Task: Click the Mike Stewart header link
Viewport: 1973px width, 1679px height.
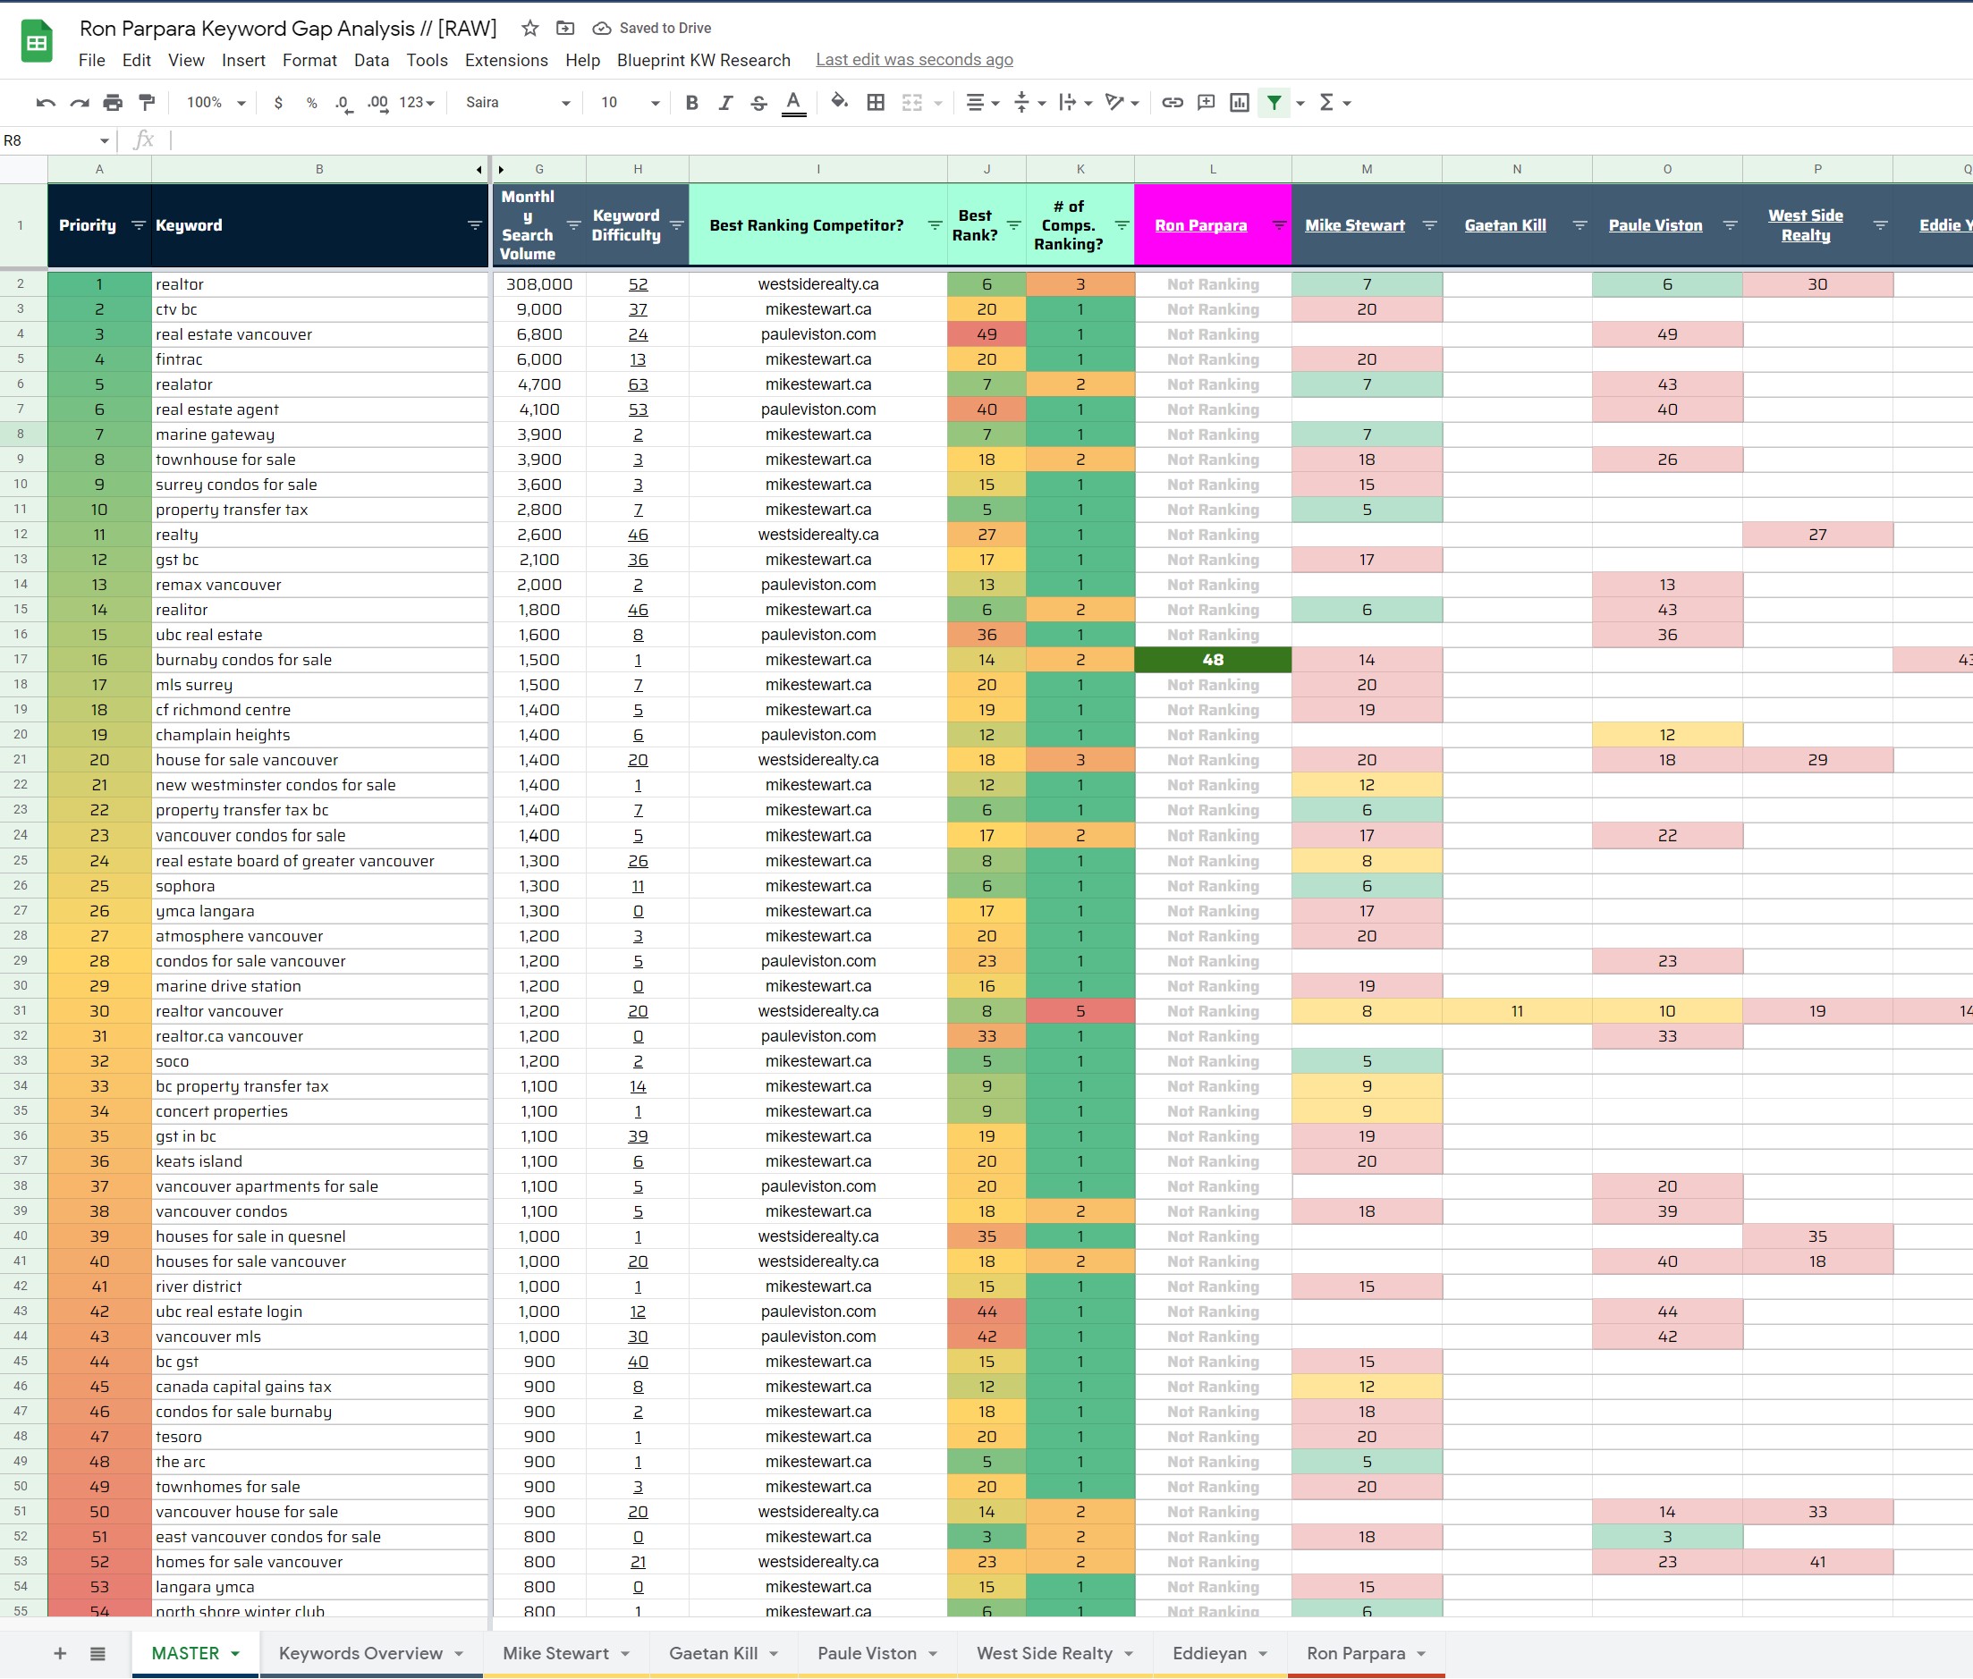Action: point(1354,225)
